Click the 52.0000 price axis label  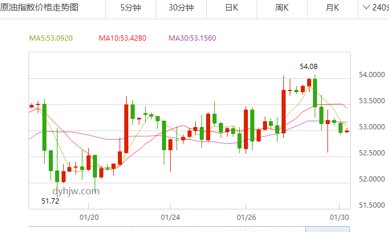(370, 179)
